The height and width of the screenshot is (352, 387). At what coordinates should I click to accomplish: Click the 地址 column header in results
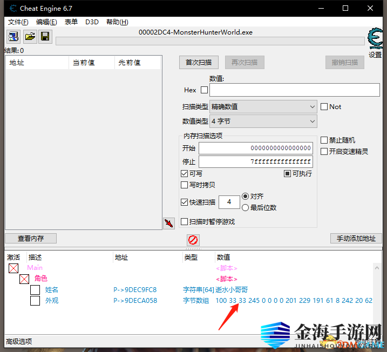point(37,63)
